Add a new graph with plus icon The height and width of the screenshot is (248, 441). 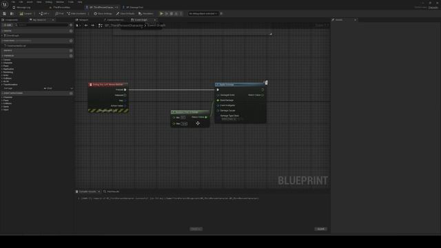pos(71,31)
